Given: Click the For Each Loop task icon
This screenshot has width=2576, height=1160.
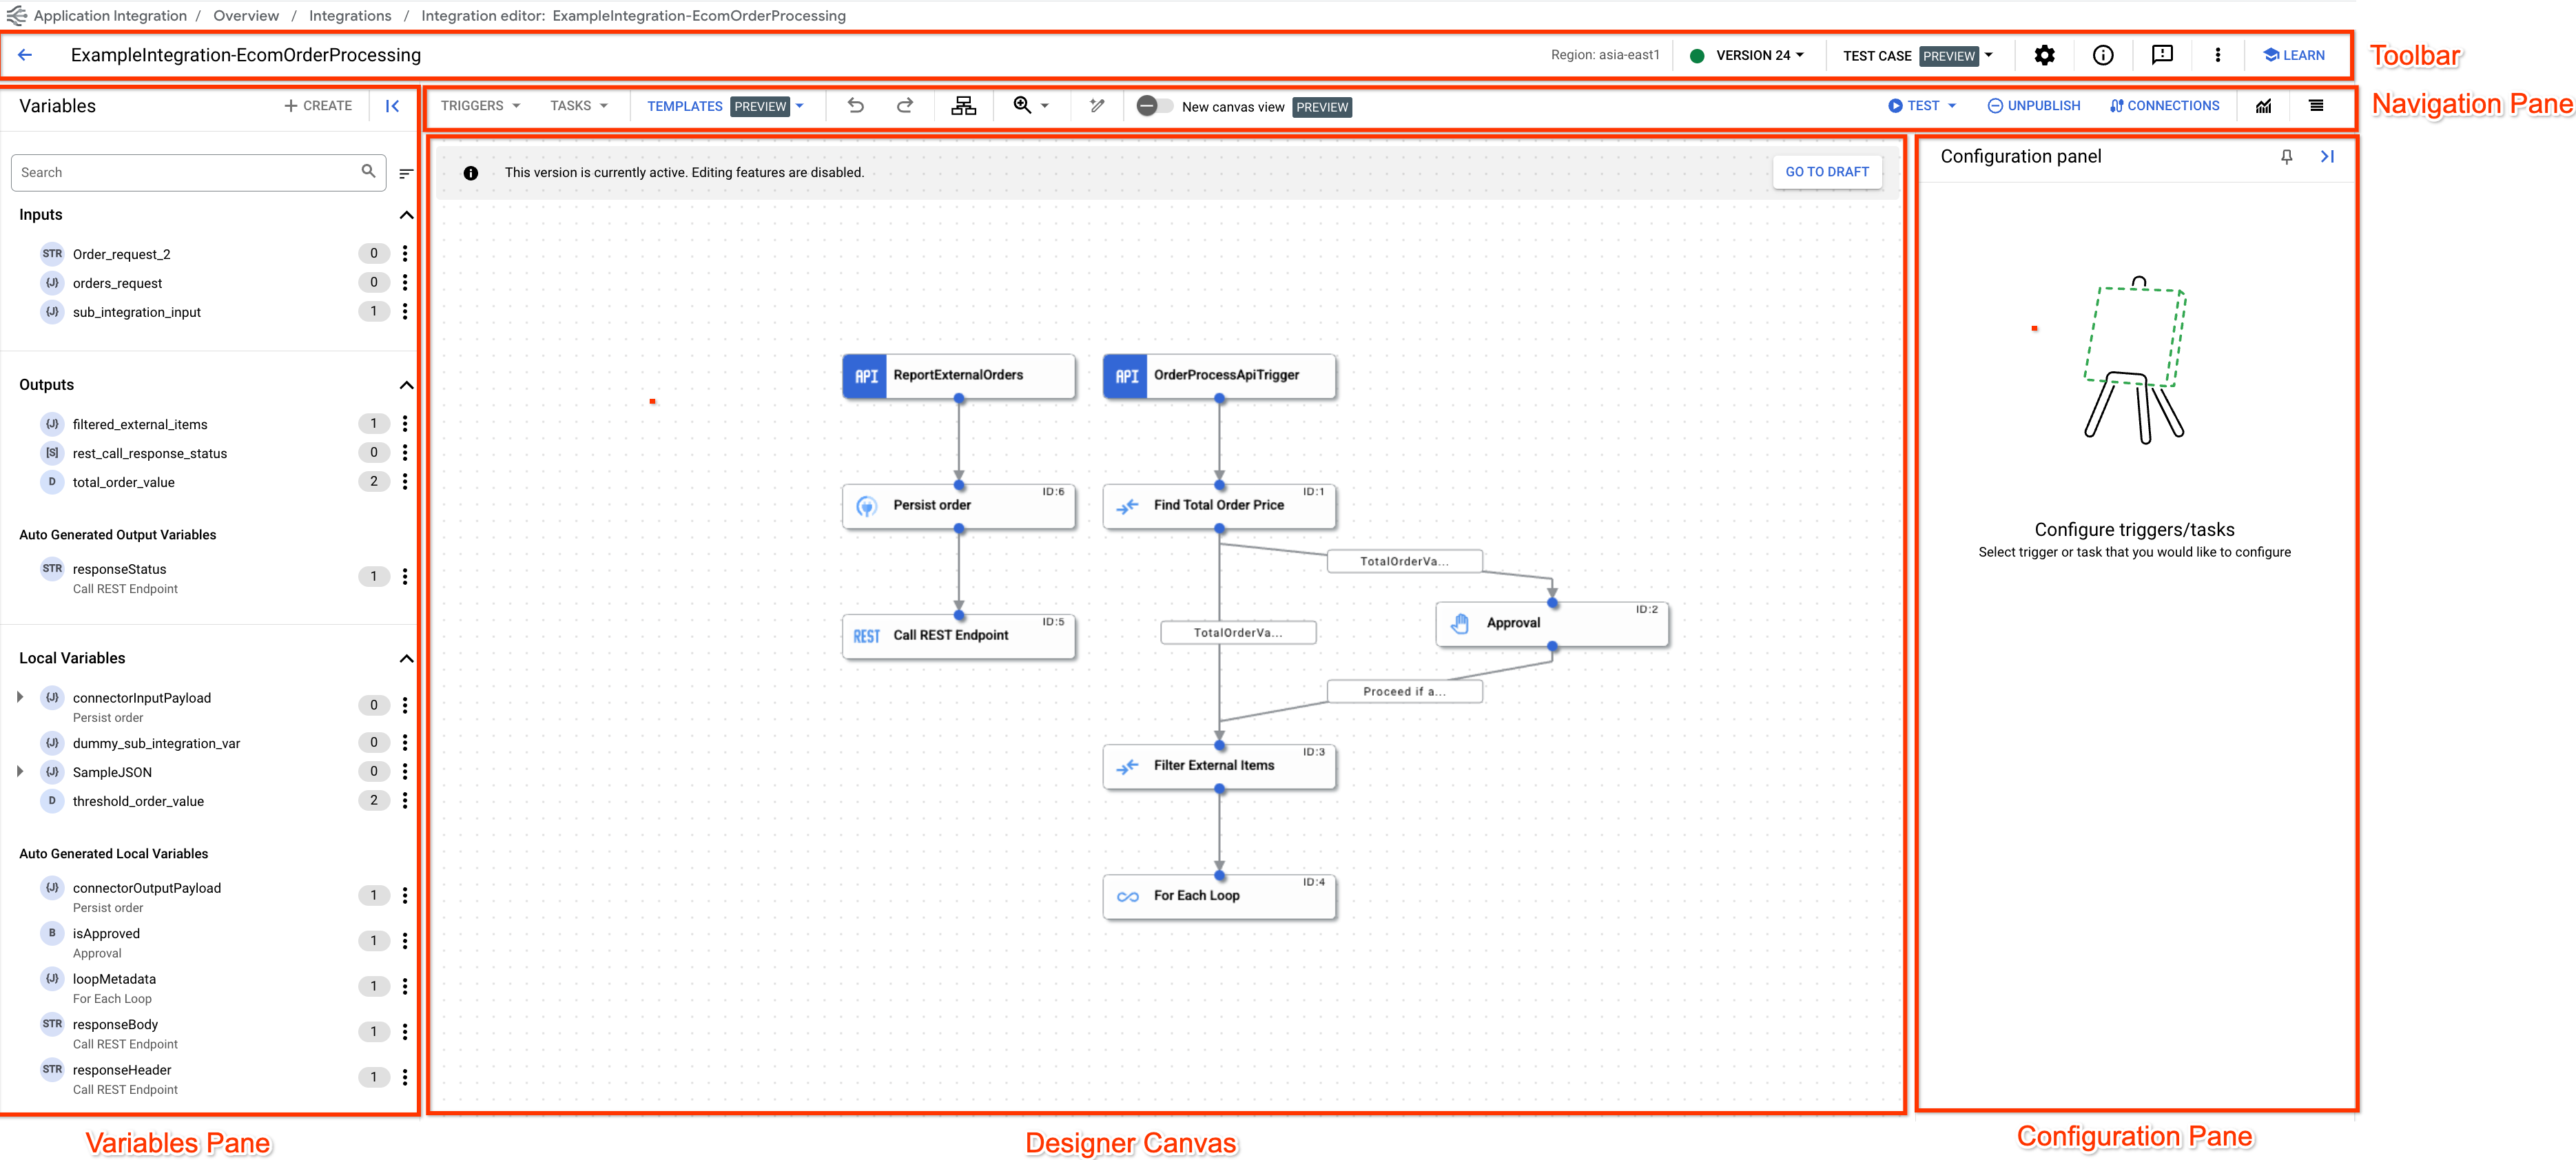Looking at the screenshot, I should click(x=1129, y=895).
